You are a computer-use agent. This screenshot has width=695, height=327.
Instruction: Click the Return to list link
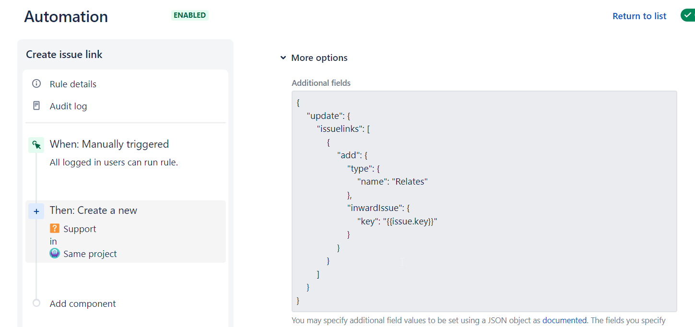coord(639,15)
